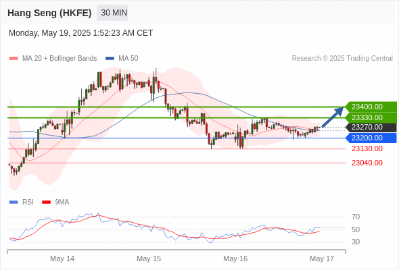Select the 23330.00 green resistance label
399x270 pixels.
(x=371, y=117)
